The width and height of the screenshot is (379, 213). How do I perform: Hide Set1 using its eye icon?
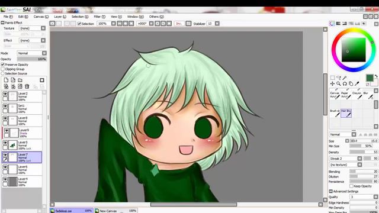pyautogui.click(x=5, y=106)
